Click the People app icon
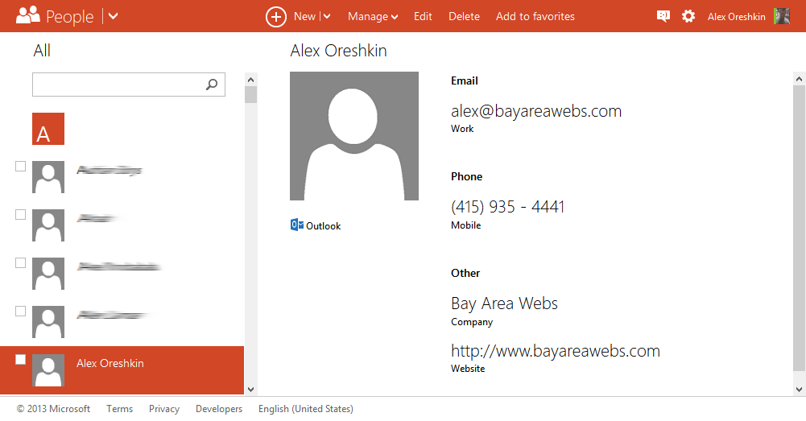 click(x=27, y=15)
